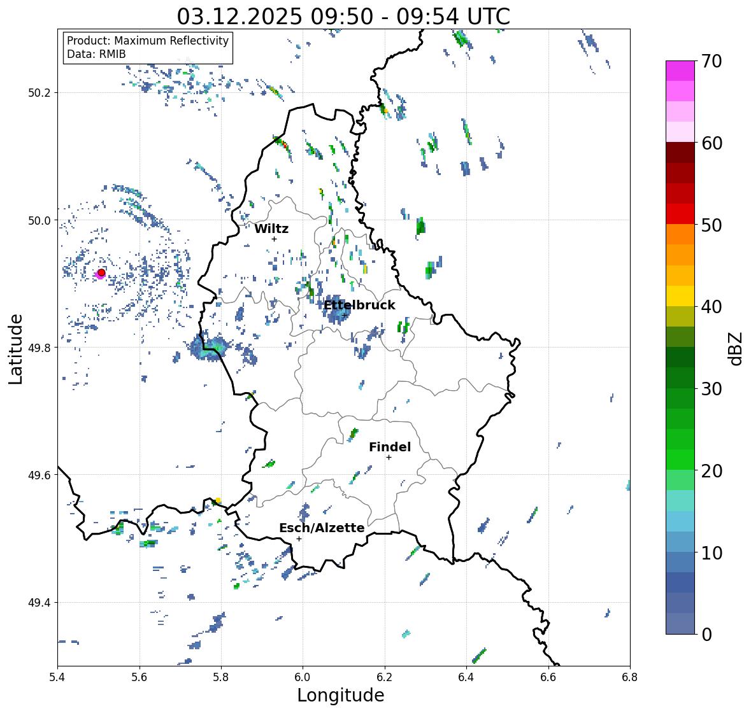
Task: Click the plus marker below Wiltz label
Action: pyautogui.click(x=274, y=239)
